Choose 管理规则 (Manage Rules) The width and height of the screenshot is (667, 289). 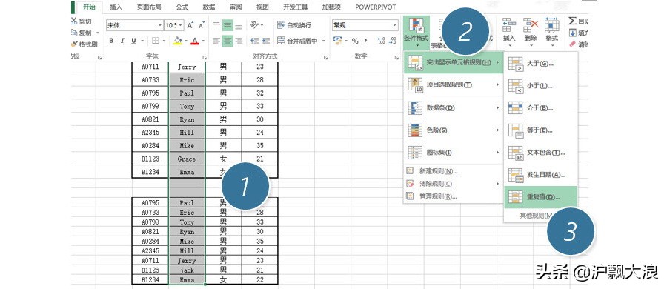(454, 196)
